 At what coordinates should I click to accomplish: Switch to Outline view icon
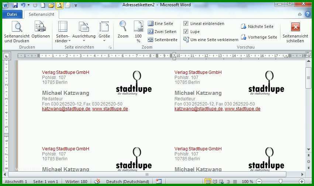click(228, 182)
